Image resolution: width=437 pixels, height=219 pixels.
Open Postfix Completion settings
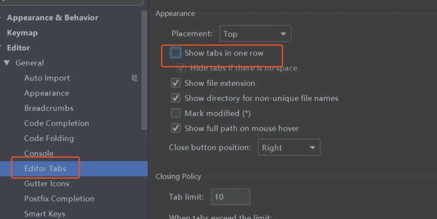pyautogui.click(x=59, y=199)
